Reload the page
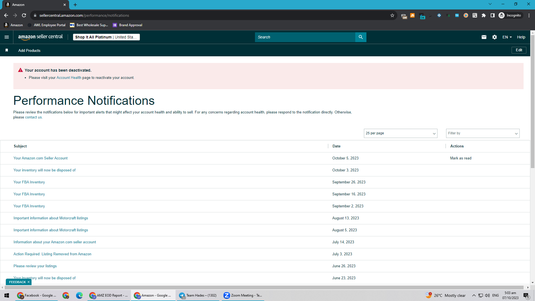This screenshot has width=535, height=301. 24,15
